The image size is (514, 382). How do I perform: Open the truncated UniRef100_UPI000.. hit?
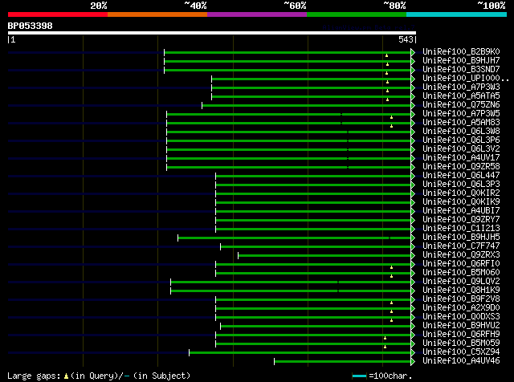coord(466,79)
